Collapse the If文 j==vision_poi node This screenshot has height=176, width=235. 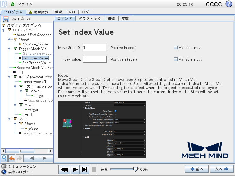(x=21, y=86)
